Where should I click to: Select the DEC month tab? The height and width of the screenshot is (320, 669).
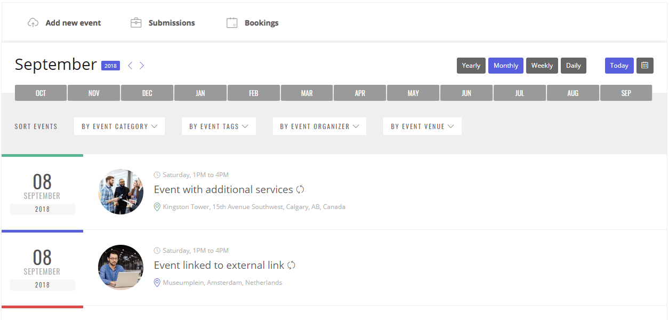[x=147, y=93]
